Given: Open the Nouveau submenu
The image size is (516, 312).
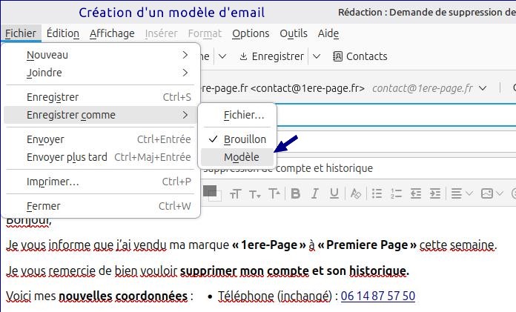Looking at the screenshot, I should (x=47, y=55).
